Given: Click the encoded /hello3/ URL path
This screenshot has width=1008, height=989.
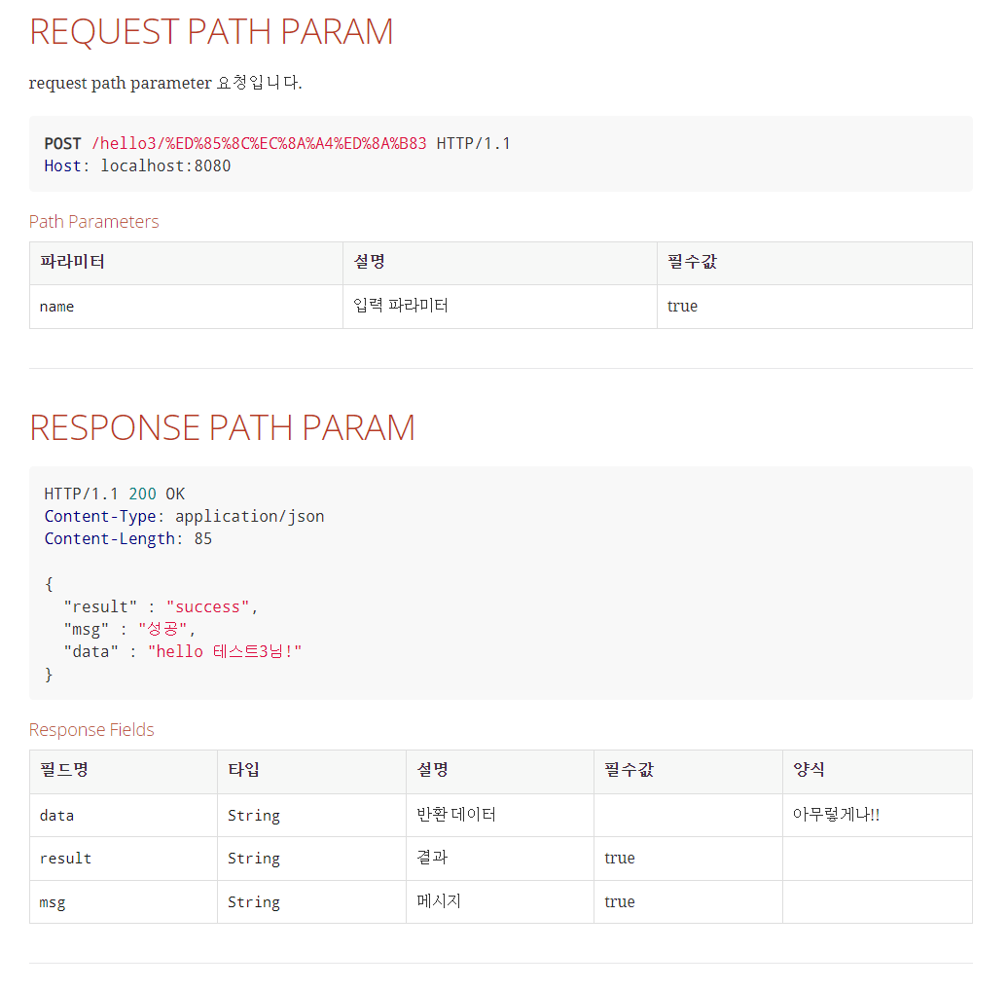Looking at the screenshot, I should click(259, 143).
